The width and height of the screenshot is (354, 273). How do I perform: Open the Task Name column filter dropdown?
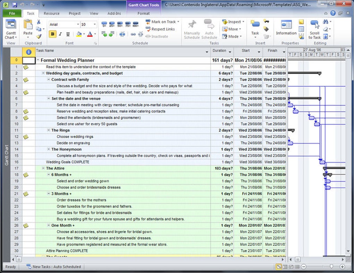pyautogui.click(x=207, y=52)
